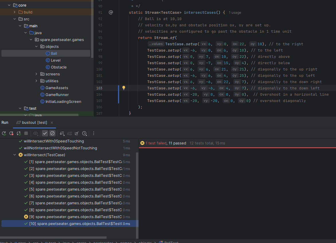Image resolution: width=336 pixels, height=243 pixels.
Task: Toggle the rerun automatically icon
Action: (19, 133)
